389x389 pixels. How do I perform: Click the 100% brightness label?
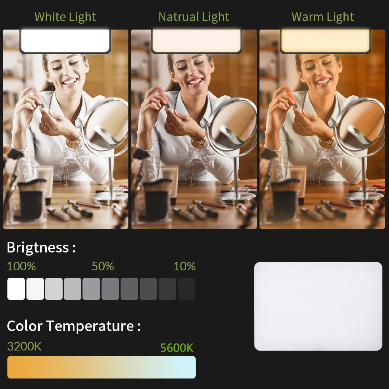pos(21,266)
